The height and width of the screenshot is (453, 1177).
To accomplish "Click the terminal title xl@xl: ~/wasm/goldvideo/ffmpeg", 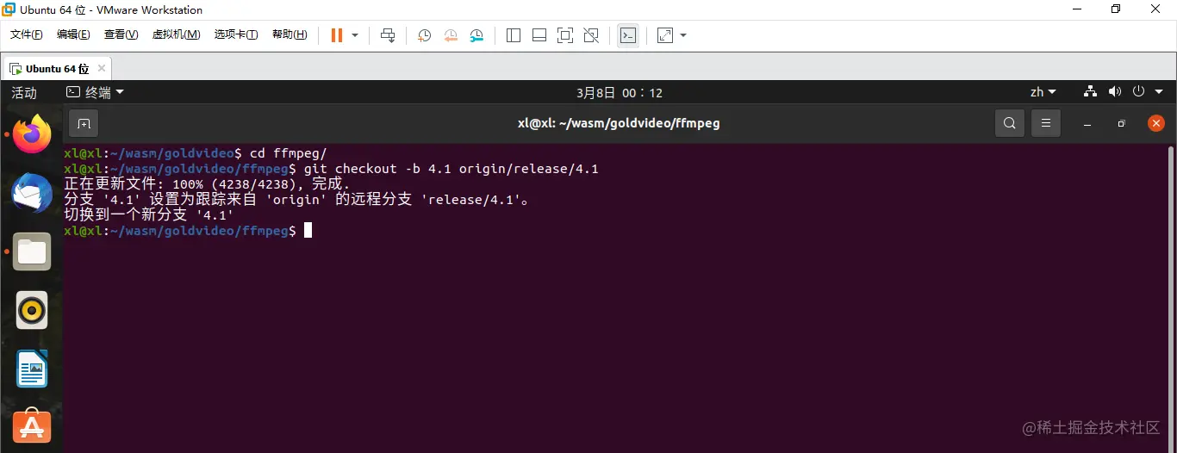I will [619, 123].
